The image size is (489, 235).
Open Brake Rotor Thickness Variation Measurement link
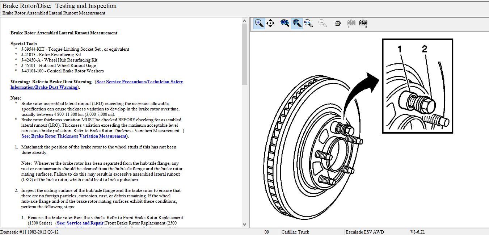[x=73, y=136]
